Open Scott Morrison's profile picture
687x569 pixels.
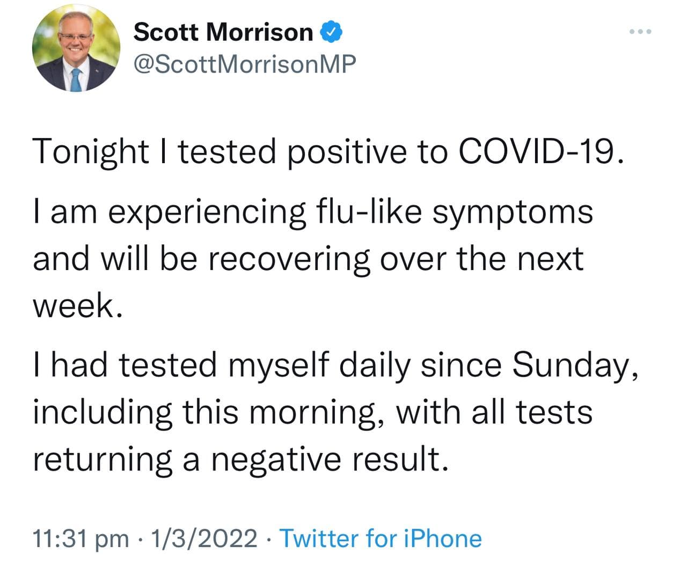pos(76,49)
